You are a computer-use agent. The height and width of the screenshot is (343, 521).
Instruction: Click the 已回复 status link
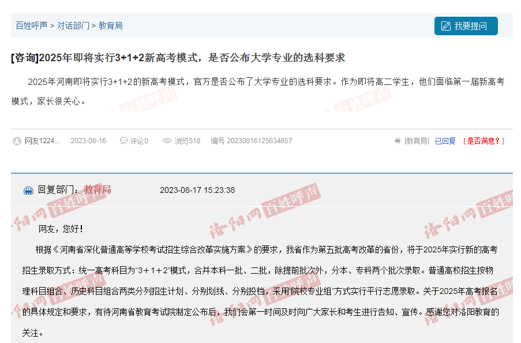pos(445,141)
